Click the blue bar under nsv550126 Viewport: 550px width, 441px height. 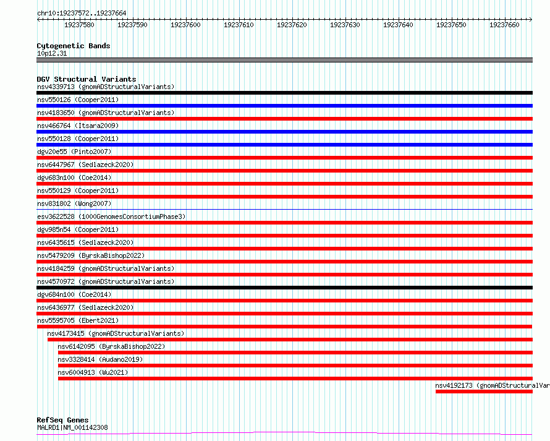[284, 106]
